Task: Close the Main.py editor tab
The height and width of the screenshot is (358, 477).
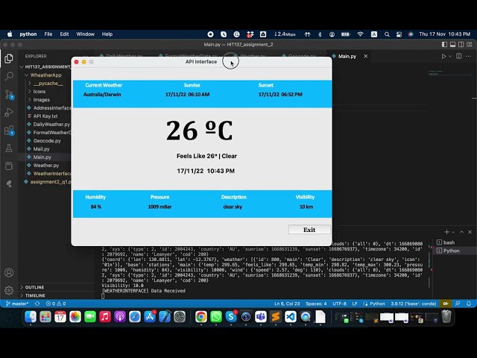Action: click(x=366, y=57)
